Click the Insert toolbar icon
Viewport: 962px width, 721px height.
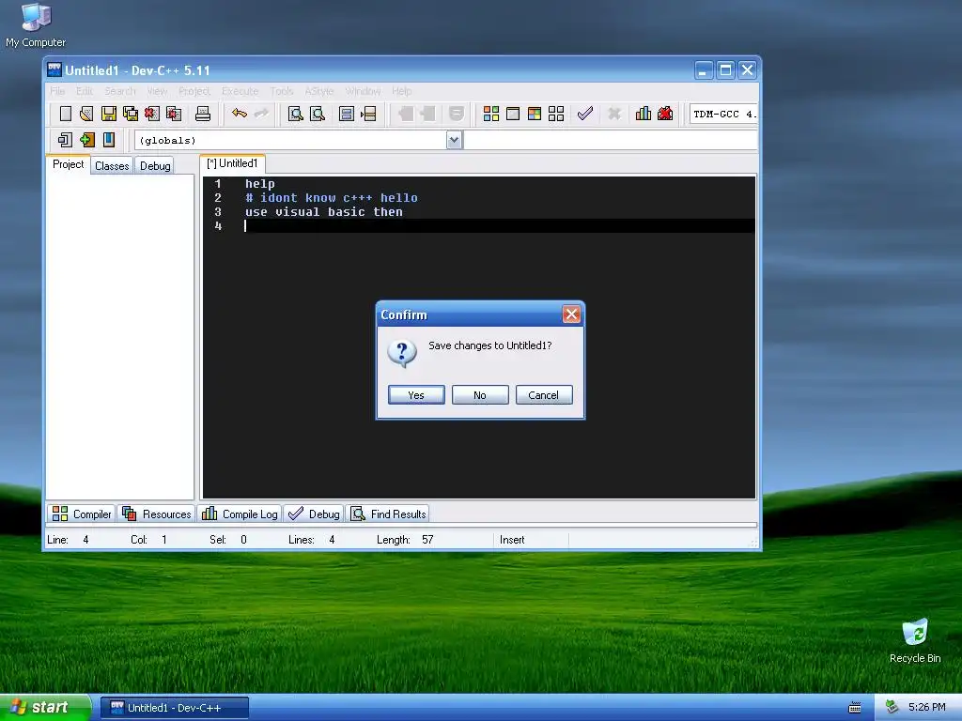65,140
